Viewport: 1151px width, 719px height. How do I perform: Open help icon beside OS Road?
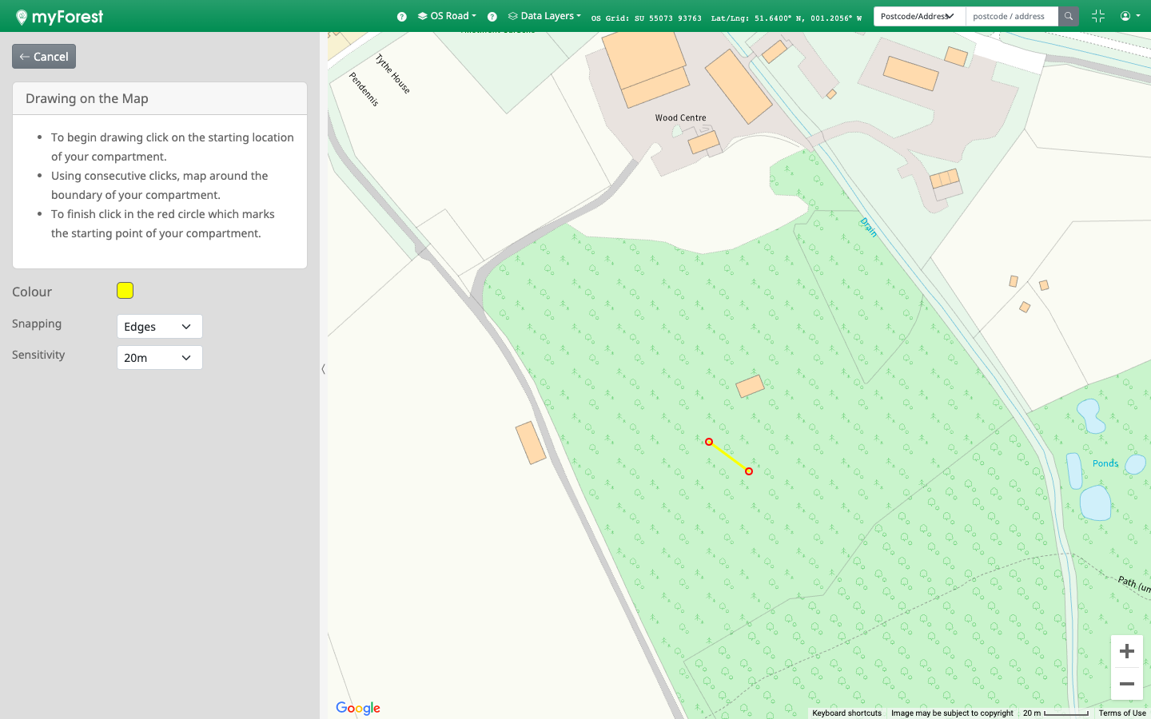click(x=401, y=17)
